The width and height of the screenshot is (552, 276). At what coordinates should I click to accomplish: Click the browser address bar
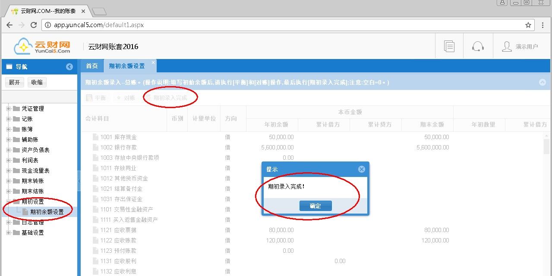click(285, 25)
